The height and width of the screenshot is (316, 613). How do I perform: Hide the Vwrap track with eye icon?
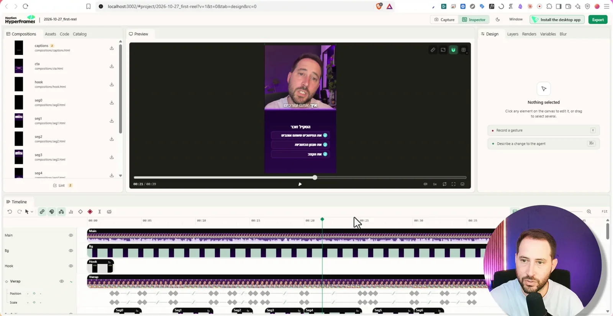[61, 281]
